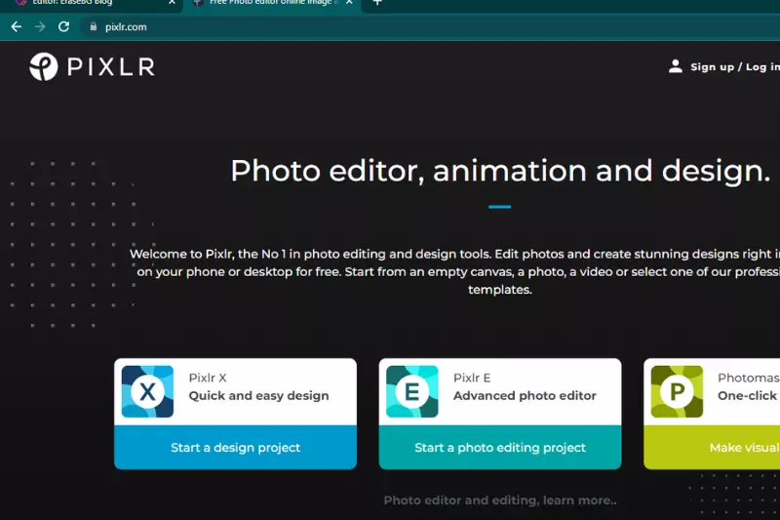
Task: Open Sign up / Log in
Action: coord(735,67)
